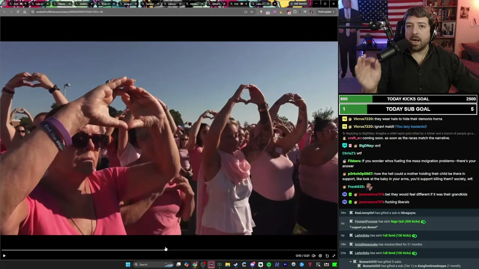
Task: Open a new browser tab
Action: click(x=275, y=4)
